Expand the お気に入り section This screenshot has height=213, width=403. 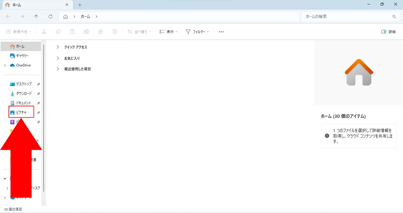pyautogui.click(x=58, y=58)
